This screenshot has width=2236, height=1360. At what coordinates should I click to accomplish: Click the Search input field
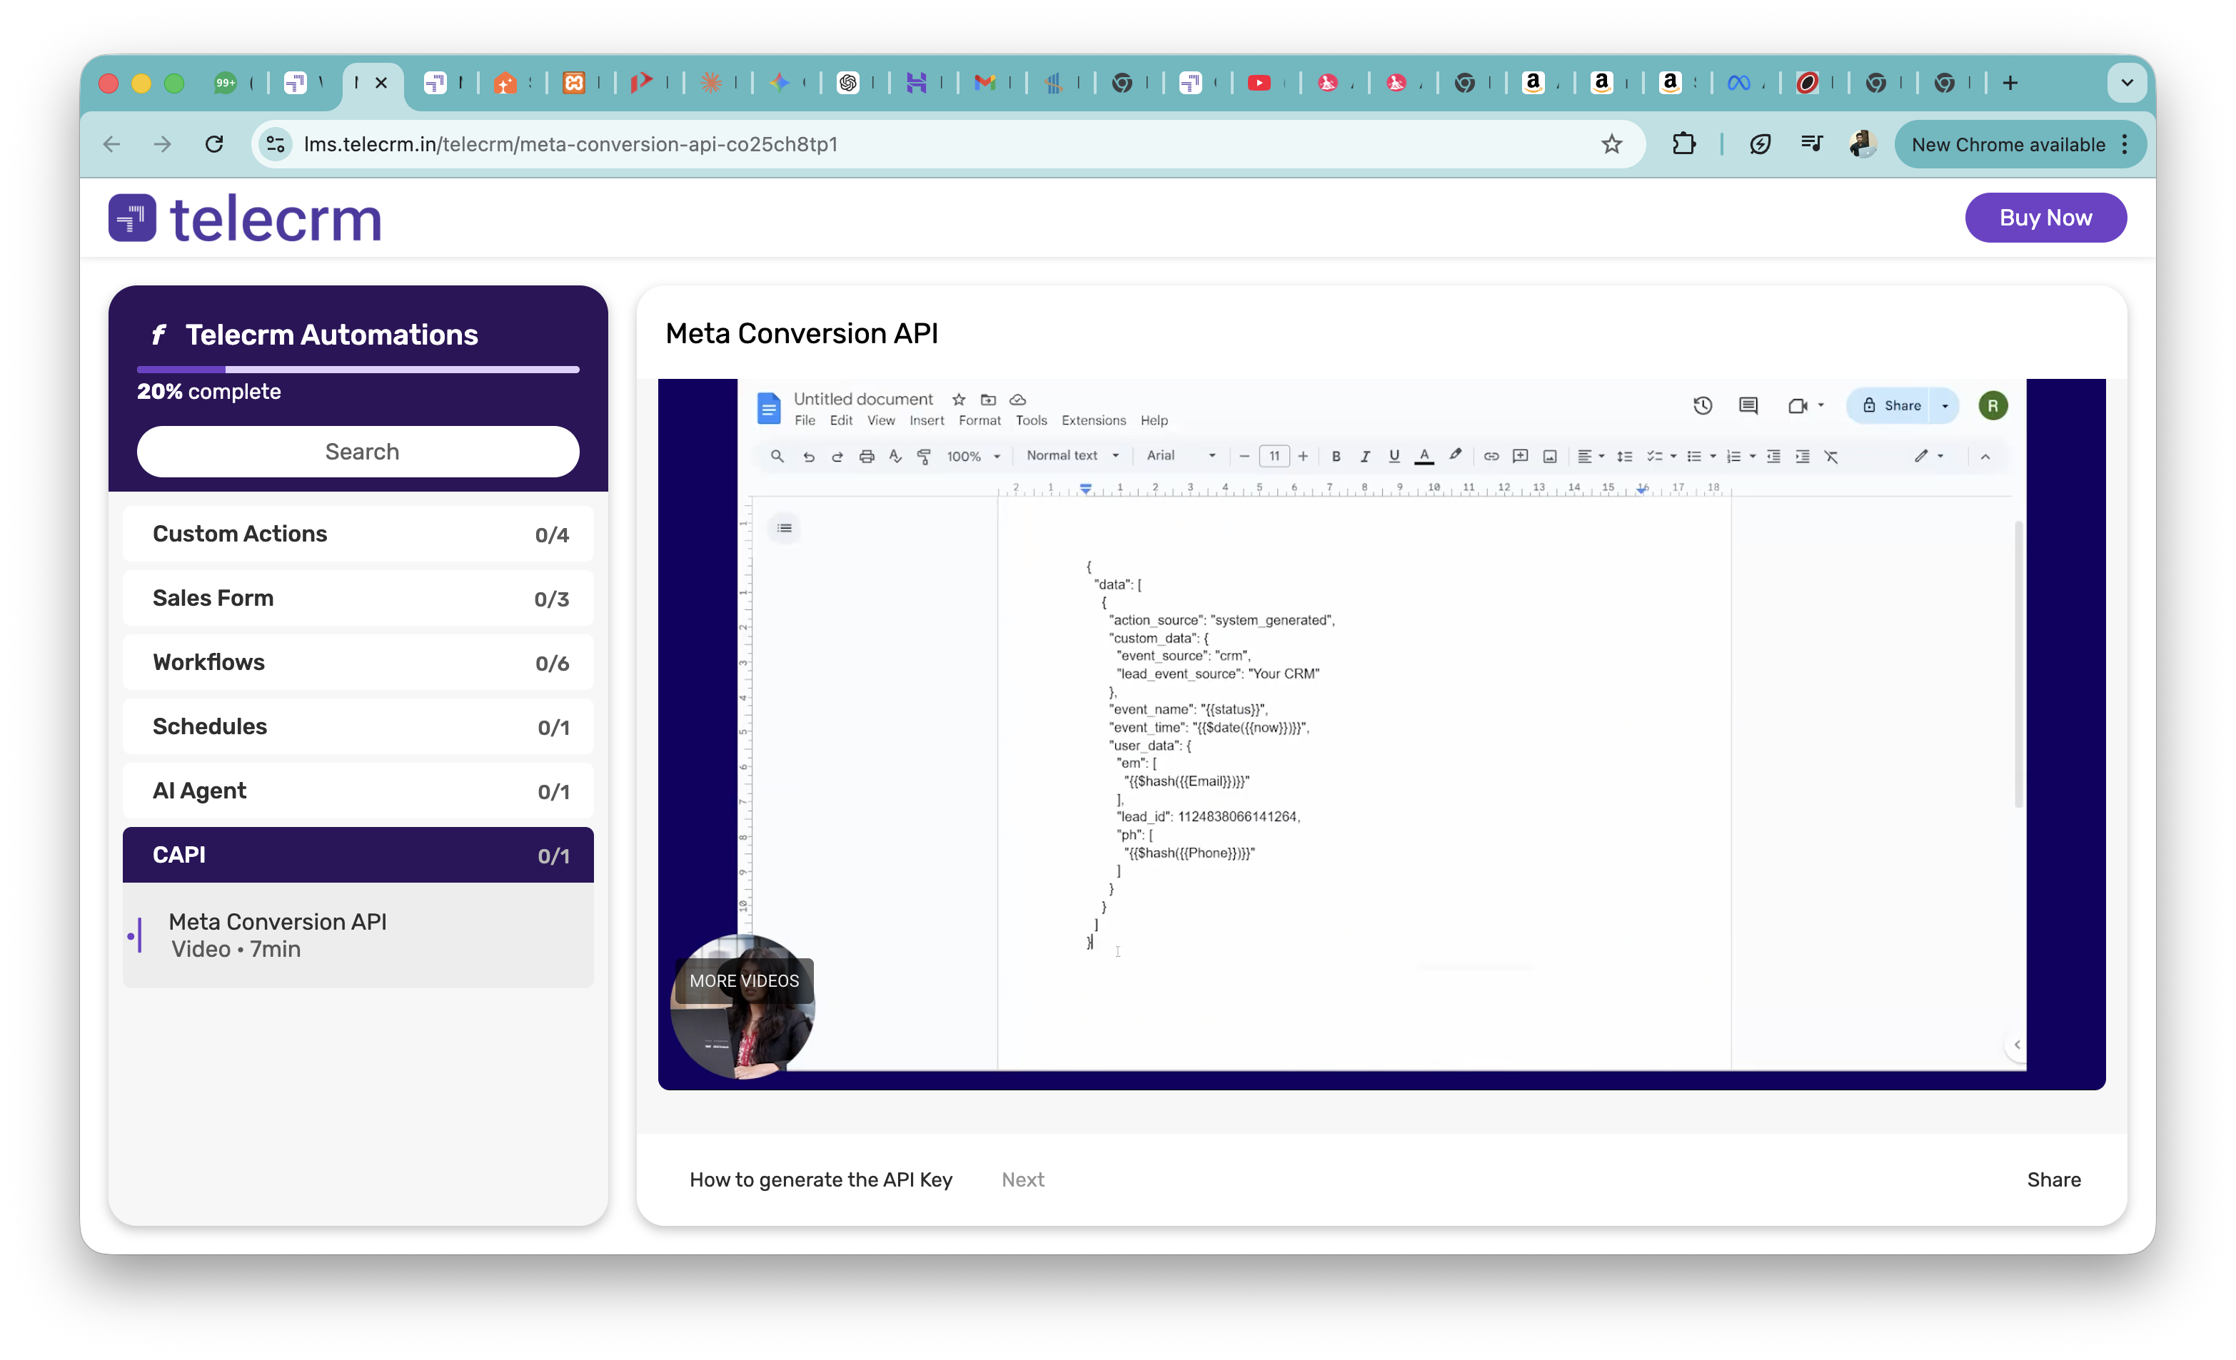tap(358, 452)
